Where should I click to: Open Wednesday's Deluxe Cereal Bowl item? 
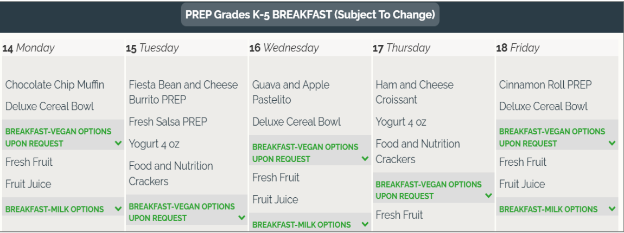pyautogui.click(x=296, y=122)
